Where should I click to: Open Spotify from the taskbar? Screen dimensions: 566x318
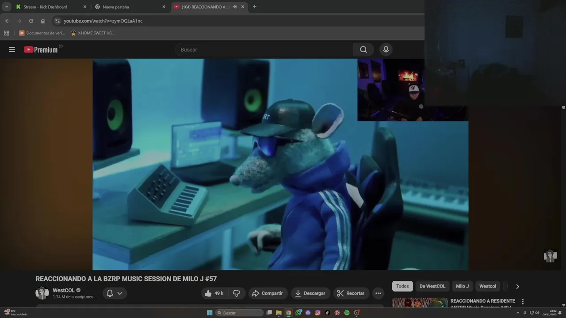(x=347, y=313)
